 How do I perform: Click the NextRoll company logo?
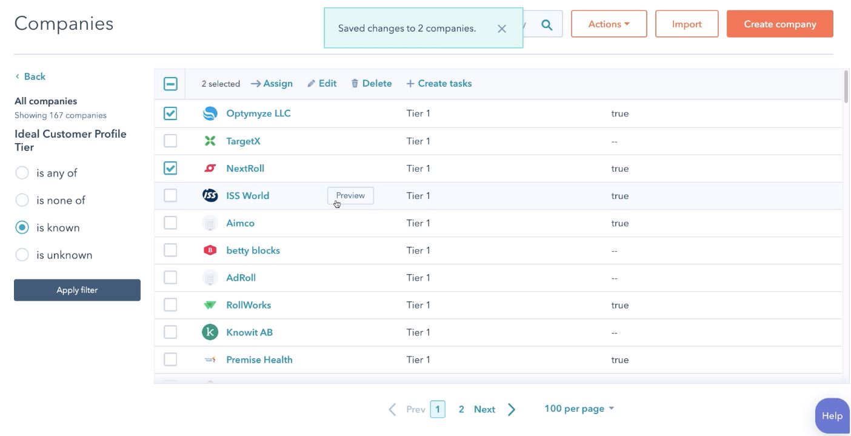pyautogui.click(x=210, y=168)
